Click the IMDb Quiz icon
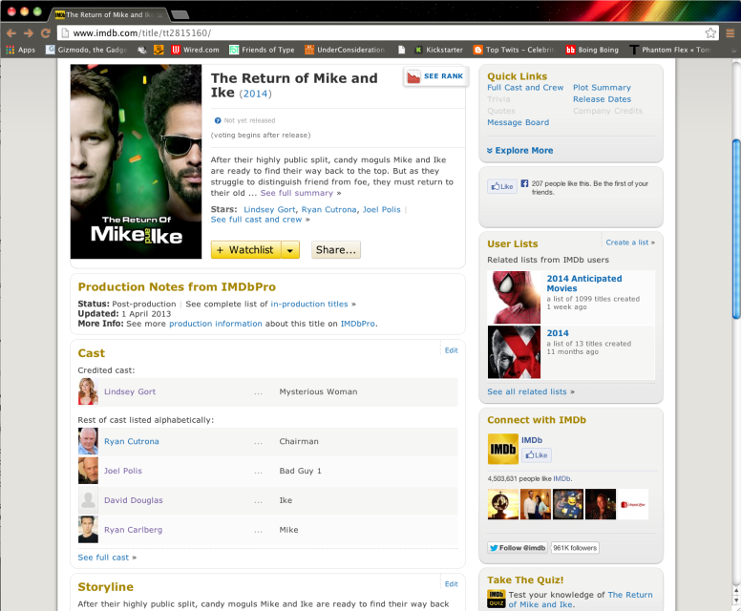741x611 pixels. coord(497,600)
